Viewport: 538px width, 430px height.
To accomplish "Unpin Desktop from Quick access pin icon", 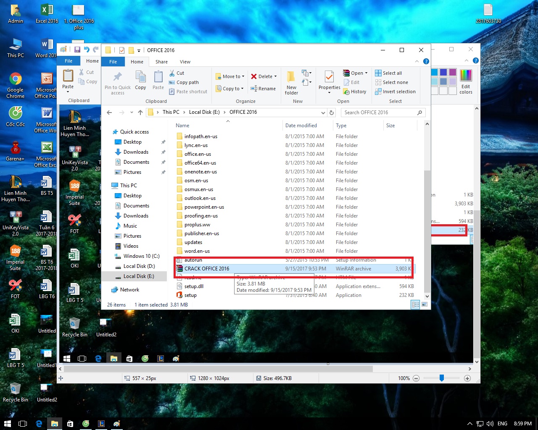I will coord(164,142).
